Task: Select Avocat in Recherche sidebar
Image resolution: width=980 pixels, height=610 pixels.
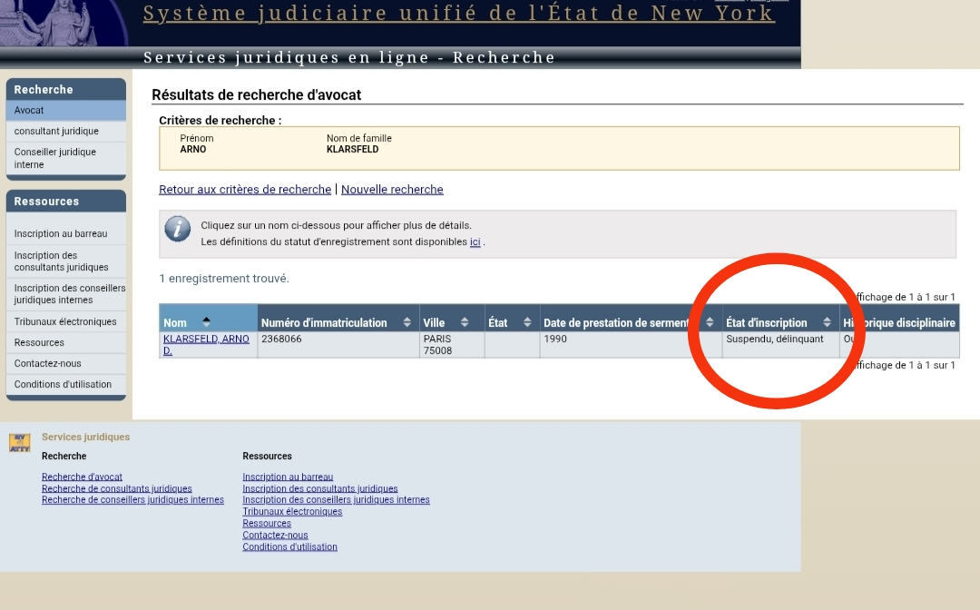Action: coord(29,110)
